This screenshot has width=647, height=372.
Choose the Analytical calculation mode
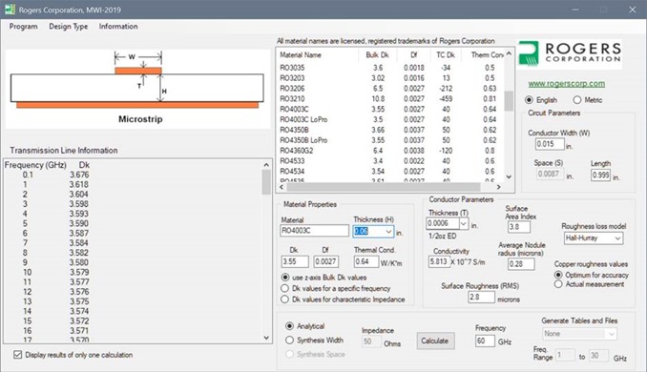[290, 326]
